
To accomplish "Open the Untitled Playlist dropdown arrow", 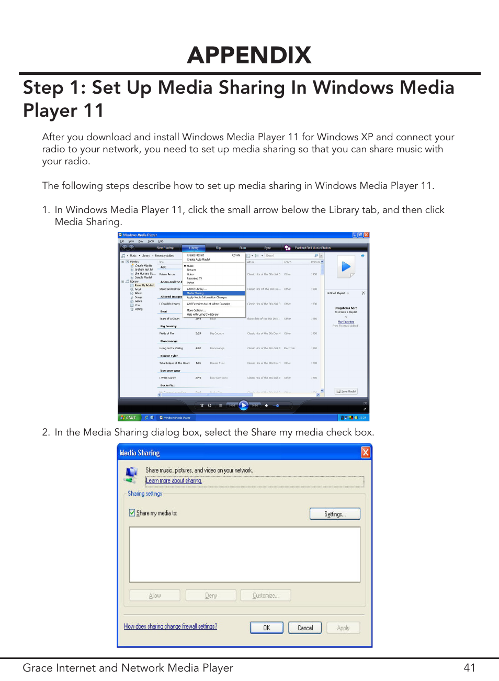I will [x=348, y=293].
